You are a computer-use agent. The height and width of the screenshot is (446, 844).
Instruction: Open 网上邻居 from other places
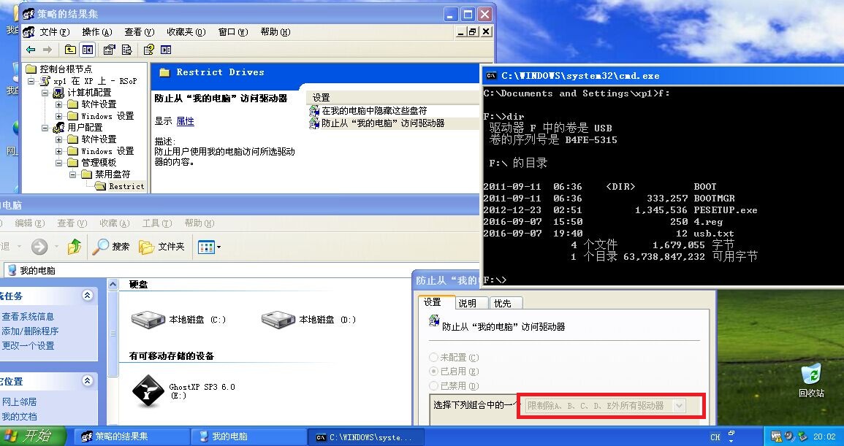pyautogui.click(x=20, y=402)
